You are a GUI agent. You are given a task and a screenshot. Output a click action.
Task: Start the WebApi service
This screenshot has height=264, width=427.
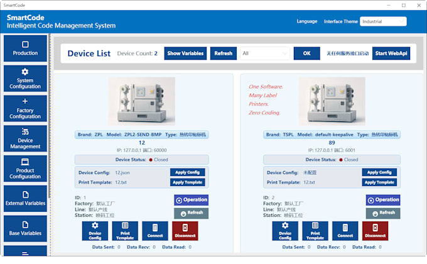[391, 53]
